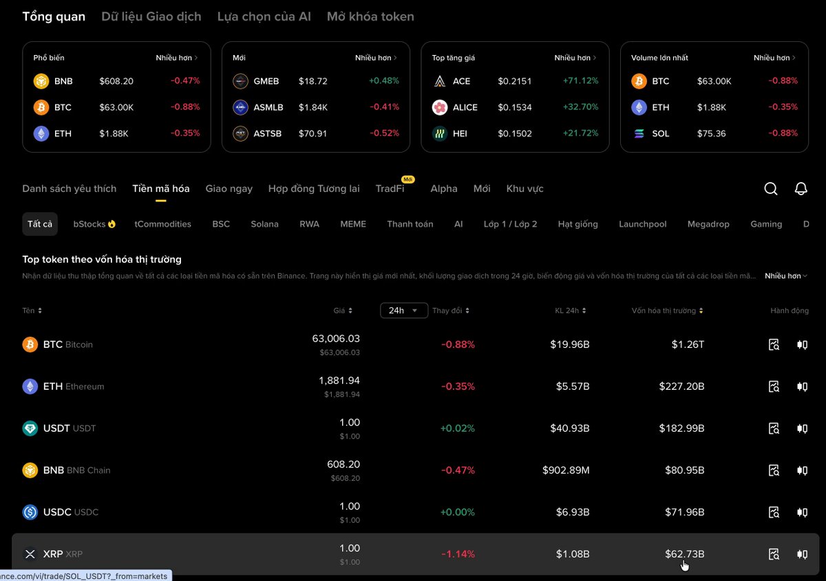
Task: Select Hợp đồng Tương lai tab
Action: point(314,188)
